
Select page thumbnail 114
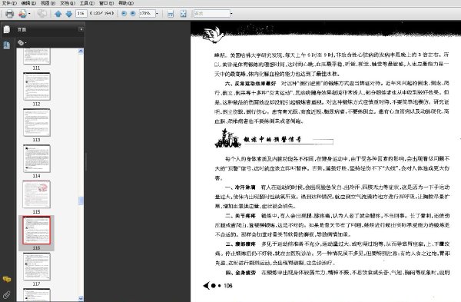pos(36,158)
